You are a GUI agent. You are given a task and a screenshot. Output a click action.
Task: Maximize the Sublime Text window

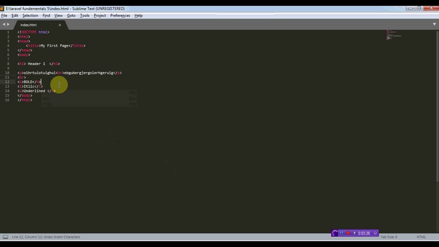pyautogui.click(x=419, y=8)
